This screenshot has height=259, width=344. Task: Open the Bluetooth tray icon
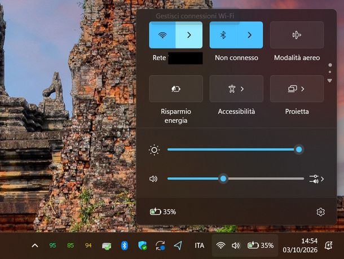(125, 245)
